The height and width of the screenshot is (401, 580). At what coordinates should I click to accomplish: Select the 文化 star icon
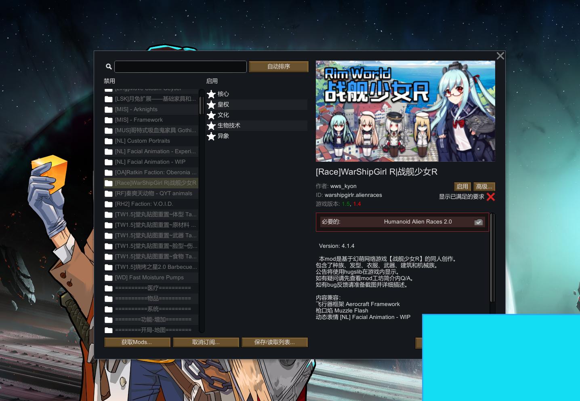click(211, 115)
